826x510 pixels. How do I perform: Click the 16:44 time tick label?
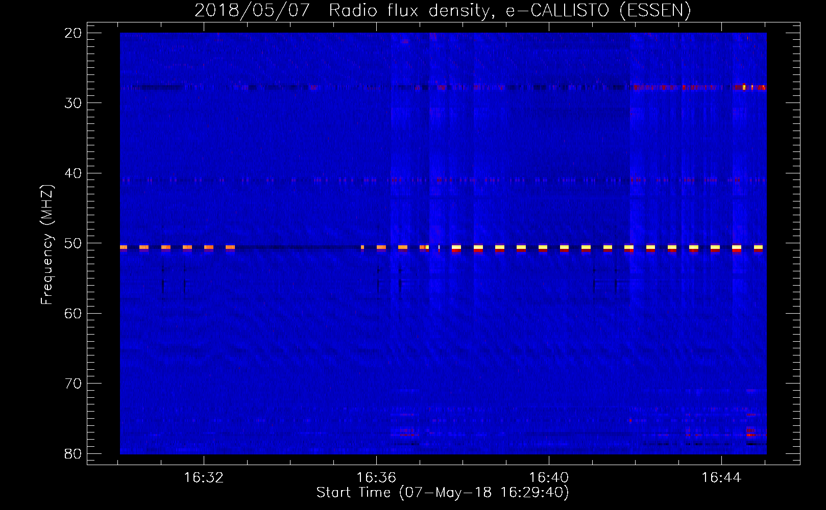tap(721, 478)
